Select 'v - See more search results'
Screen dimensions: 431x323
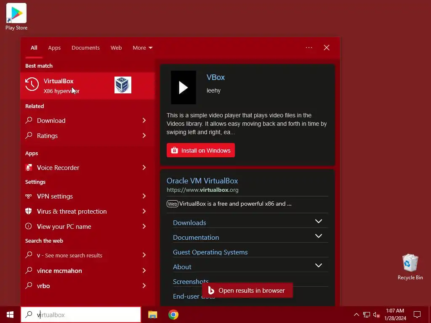tap(88, 255)
